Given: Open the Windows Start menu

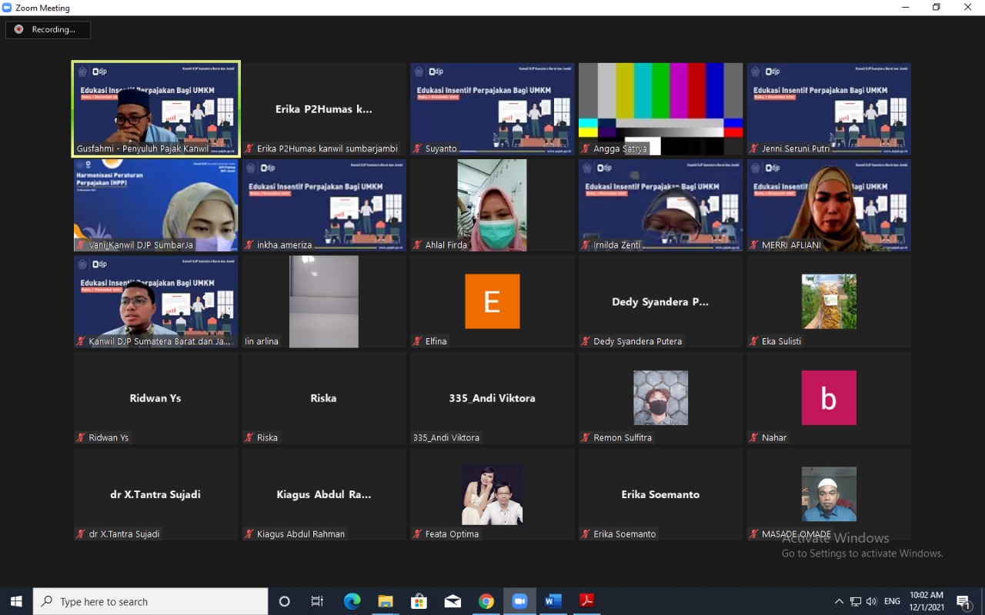Looking at the screenshot, I should (16, 601).
